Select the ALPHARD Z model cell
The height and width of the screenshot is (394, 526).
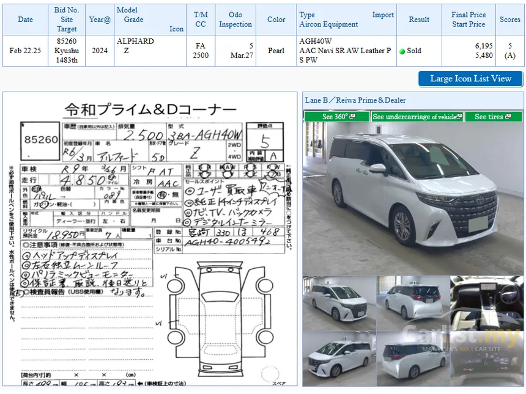coord(150,51)
